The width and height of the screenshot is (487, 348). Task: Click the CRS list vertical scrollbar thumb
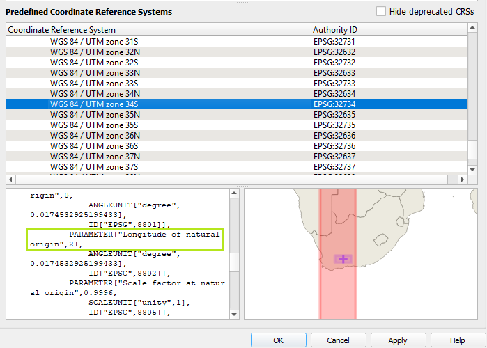[x=472, y=150]
